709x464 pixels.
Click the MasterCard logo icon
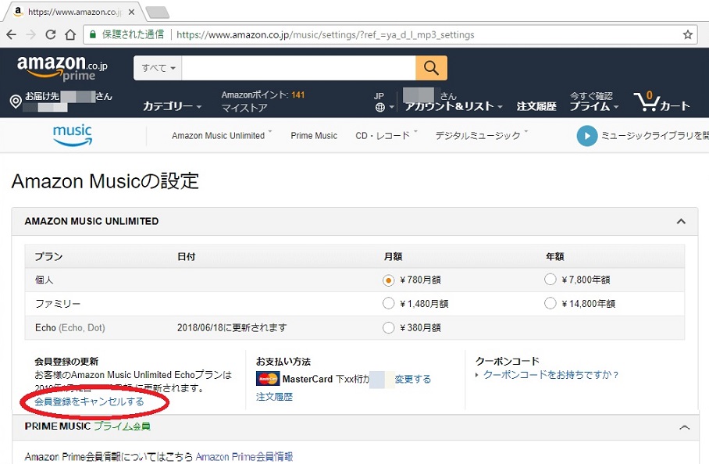(x=268, y=379)
